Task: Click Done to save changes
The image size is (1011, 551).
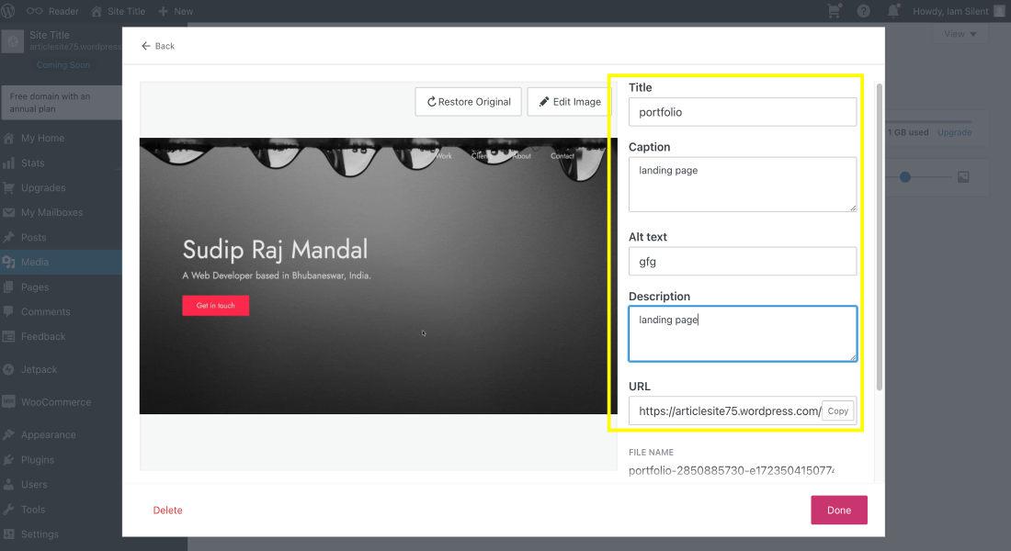Action: (839, 510)
